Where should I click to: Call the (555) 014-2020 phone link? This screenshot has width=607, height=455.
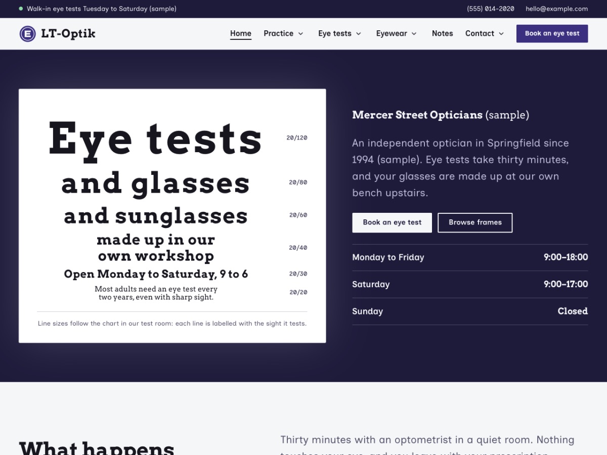tap(490, 9)
